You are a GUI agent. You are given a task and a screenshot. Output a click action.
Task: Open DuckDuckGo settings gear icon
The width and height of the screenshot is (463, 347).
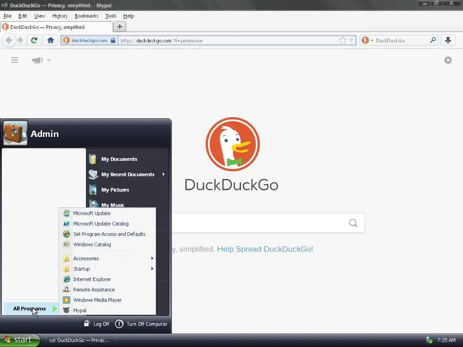pos(448,60)
